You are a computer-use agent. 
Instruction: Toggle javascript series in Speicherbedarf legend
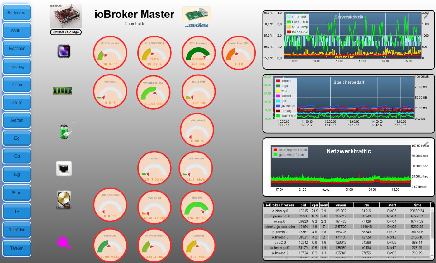click(286, 106)
